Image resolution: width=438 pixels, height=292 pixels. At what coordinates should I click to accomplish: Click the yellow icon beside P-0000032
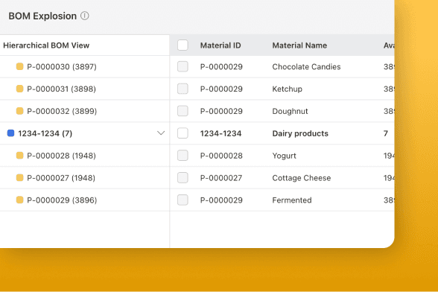click(20, 111)
